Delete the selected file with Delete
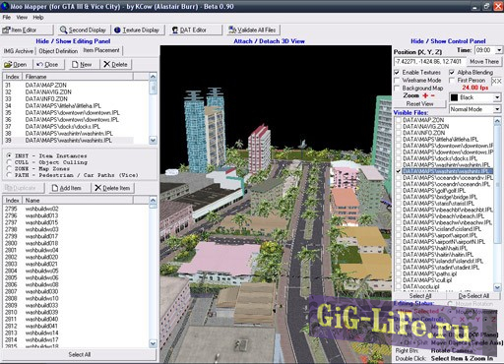Screen dimensions: 504x364 (115, 64)
